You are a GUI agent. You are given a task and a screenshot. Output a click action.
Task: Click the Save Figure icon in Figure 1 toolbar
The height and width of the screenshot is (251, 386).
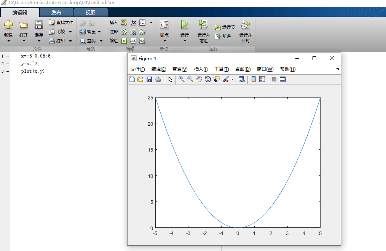(x=149, y=79)
